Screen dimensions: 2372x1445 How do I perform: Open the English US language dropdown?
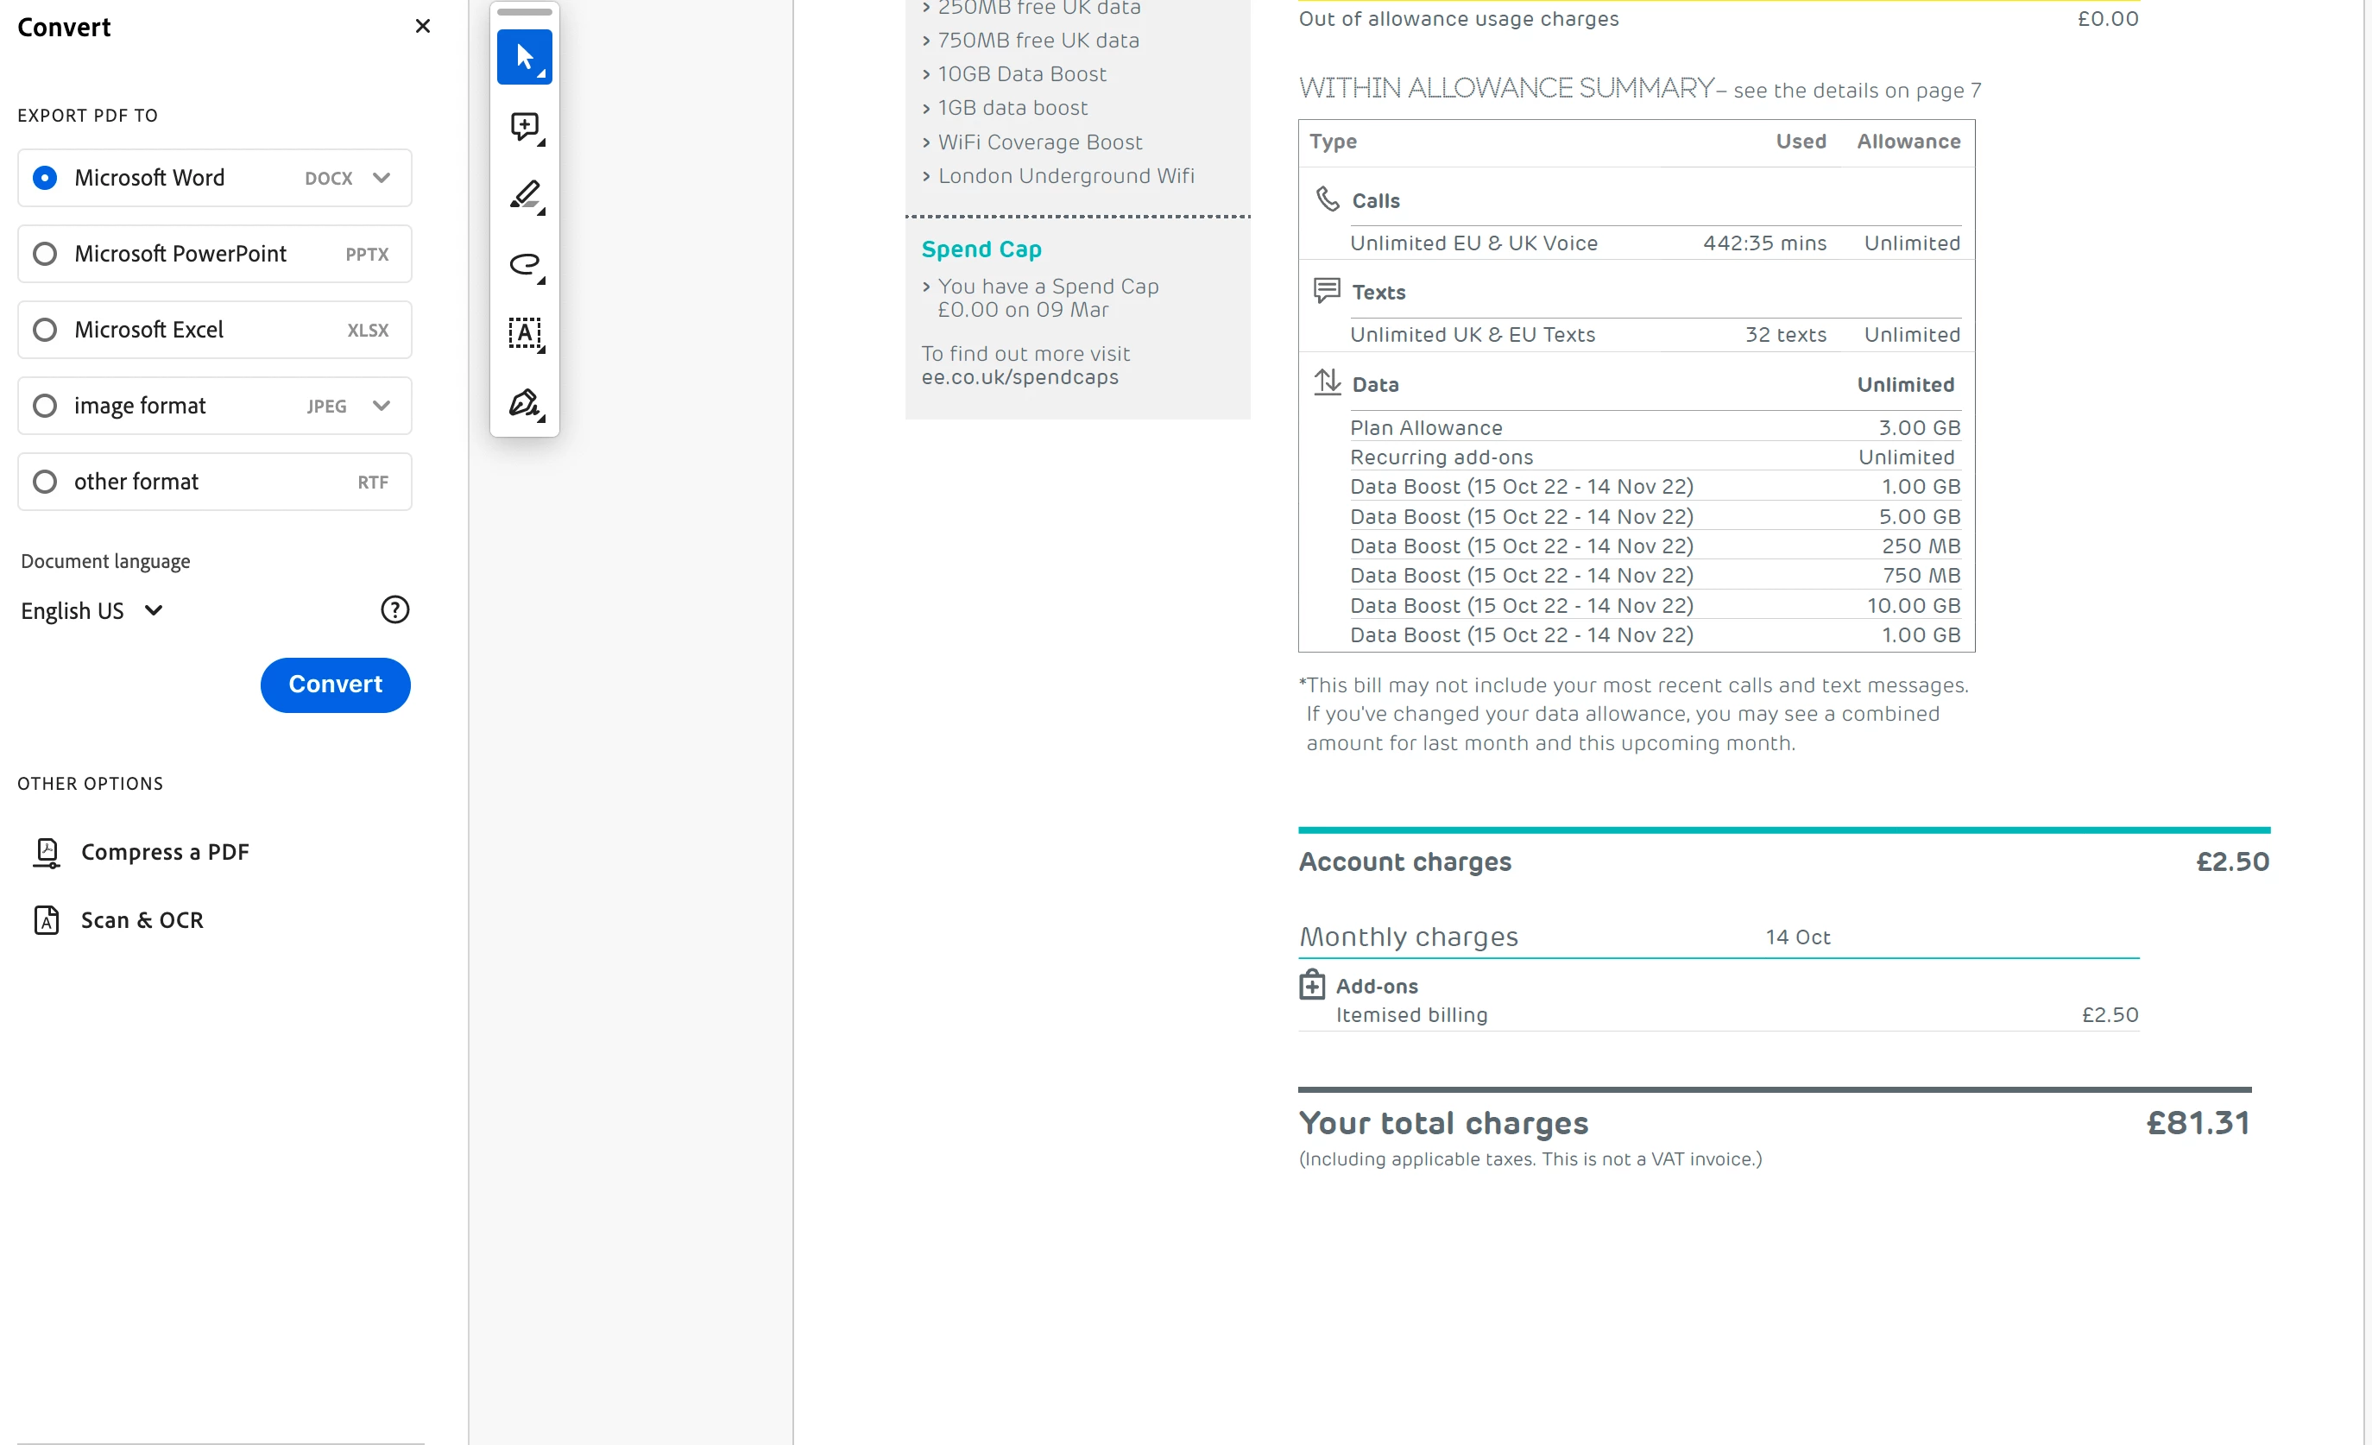[x=92, y=610]
